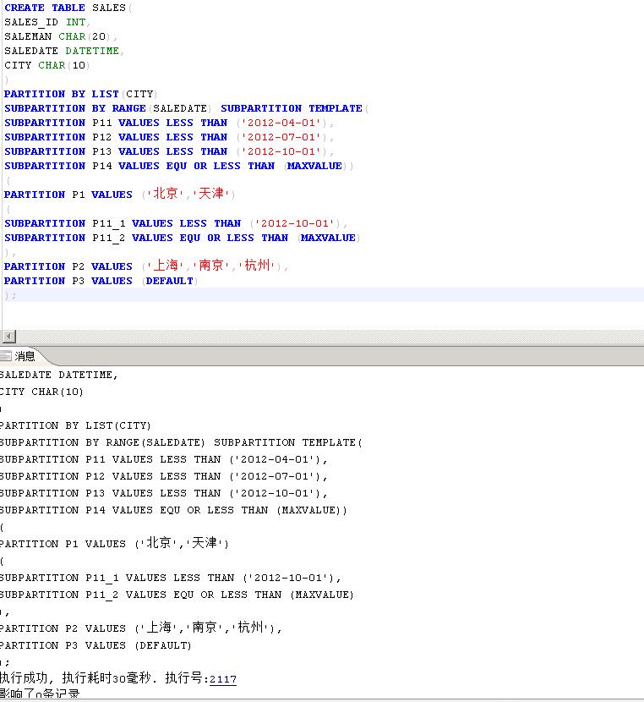This screenshot has height=702, width=644.
Task: Click SUBPARTITION TEMPLATE keyword in the editor
Action: 292,108
